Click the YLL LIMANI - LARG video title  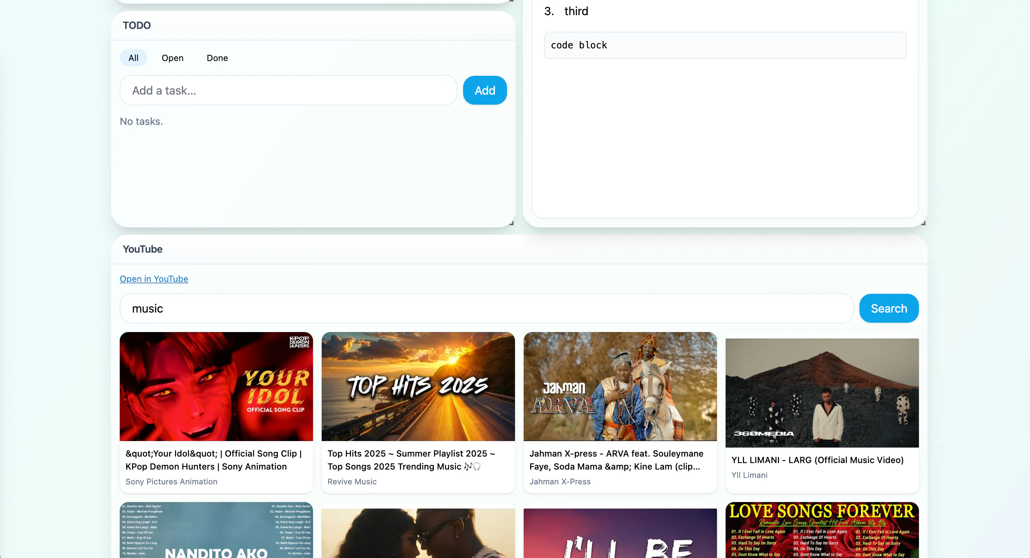[x=817, y=460]
